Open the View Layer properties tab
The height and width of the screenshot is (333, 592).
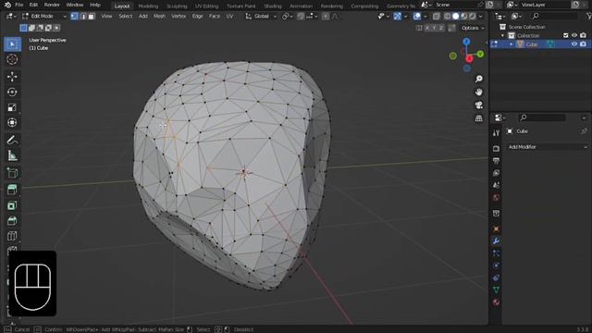pos(496,173)
